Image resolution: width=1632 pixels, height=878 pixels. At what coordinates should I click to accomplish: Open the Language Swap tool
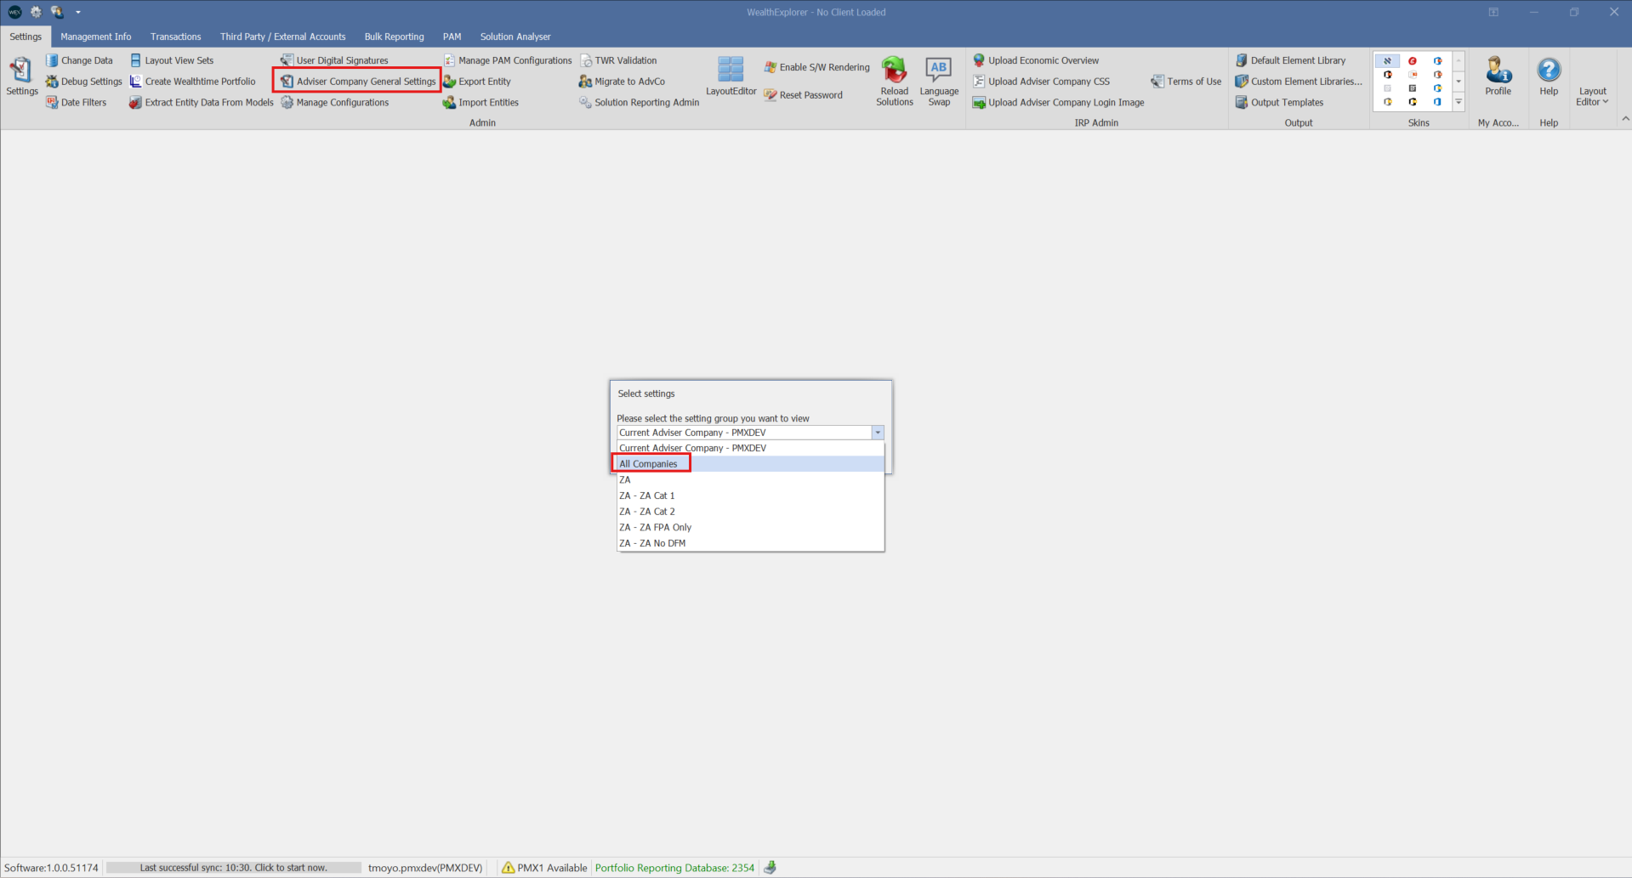[x=938, y=70]
